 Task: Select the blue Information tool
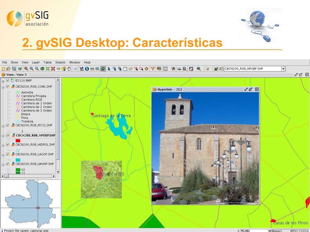pyautogui.click(x=87, y=69)
